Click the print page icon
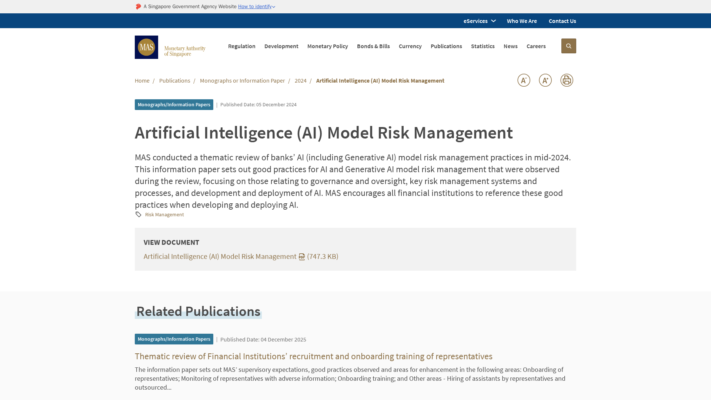This screenshot has width=711, height=400. point(567,80)
